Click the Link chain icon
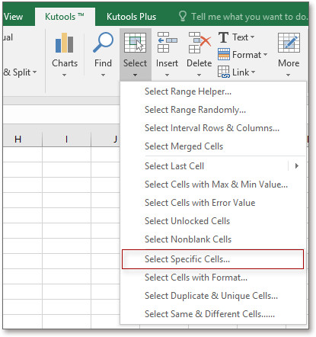 coord(224,72)
